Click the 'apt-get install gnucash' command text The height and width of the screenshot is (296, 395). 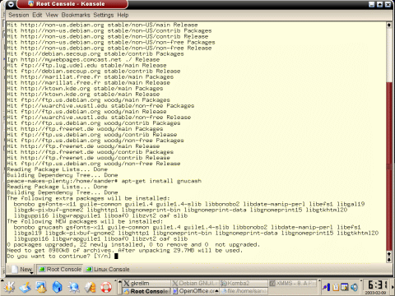pos(161,181)
